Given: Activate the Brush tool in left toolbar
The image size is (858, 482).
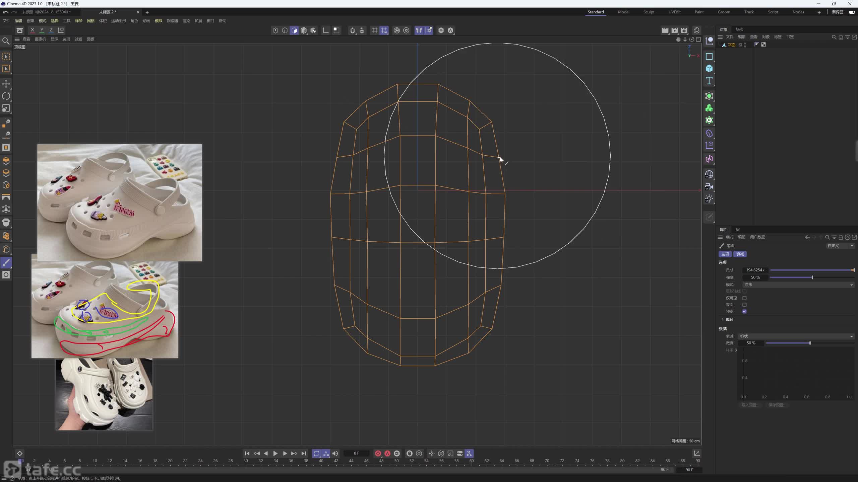Looking at the screenshot, I should [x=6, y=263].
